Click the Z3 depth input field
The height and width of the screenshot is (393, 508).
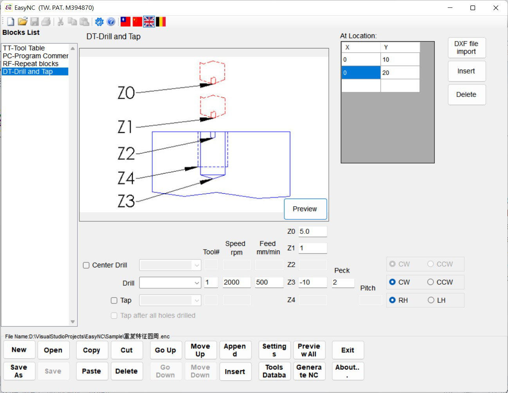tap(313, 282)
